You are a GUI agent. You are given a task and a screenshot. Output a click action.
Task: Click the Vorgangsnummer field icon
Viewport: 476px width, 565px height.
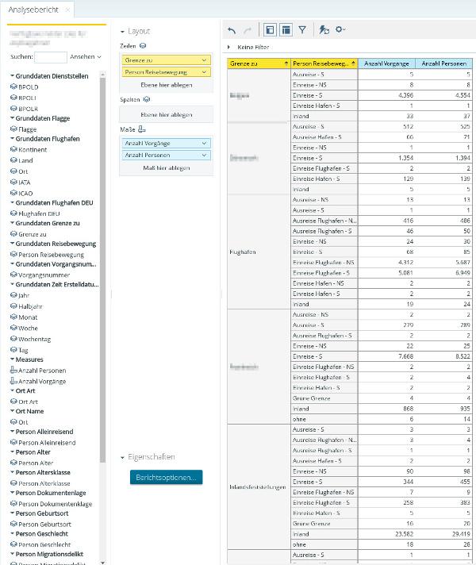pyautogui.click(x=13, y=275)
